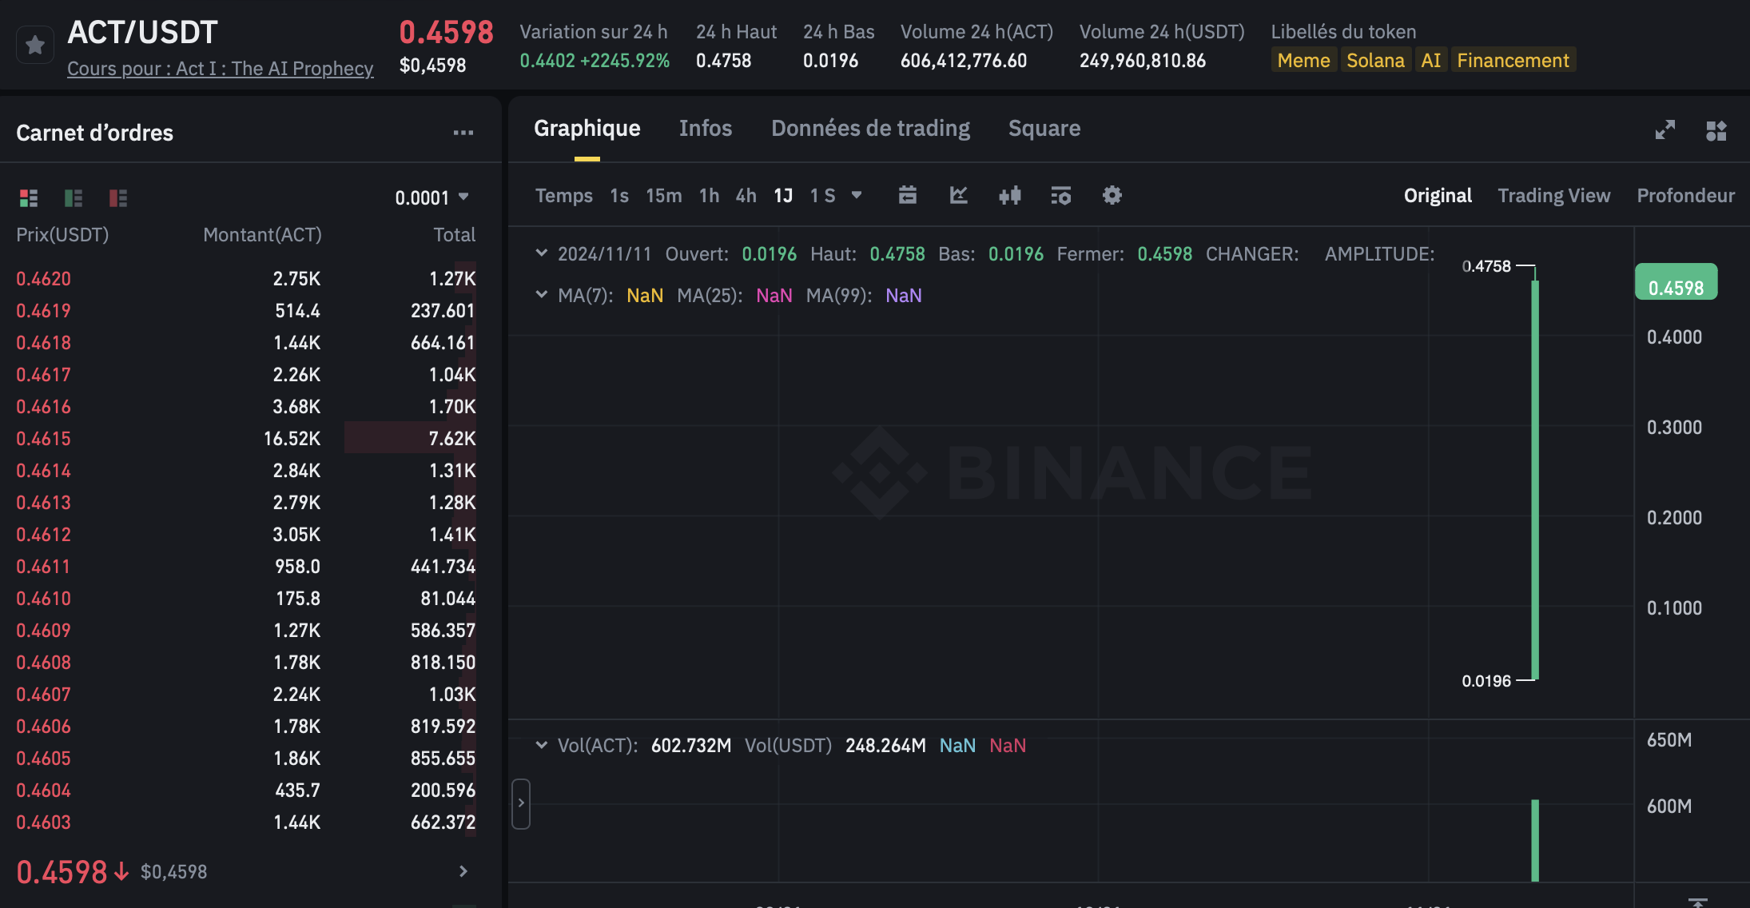
Task: Select the 0.4615 sell order row
Action: (245, 438)
